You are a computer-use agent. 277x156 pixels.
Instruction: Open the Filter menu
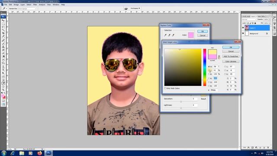35,5
